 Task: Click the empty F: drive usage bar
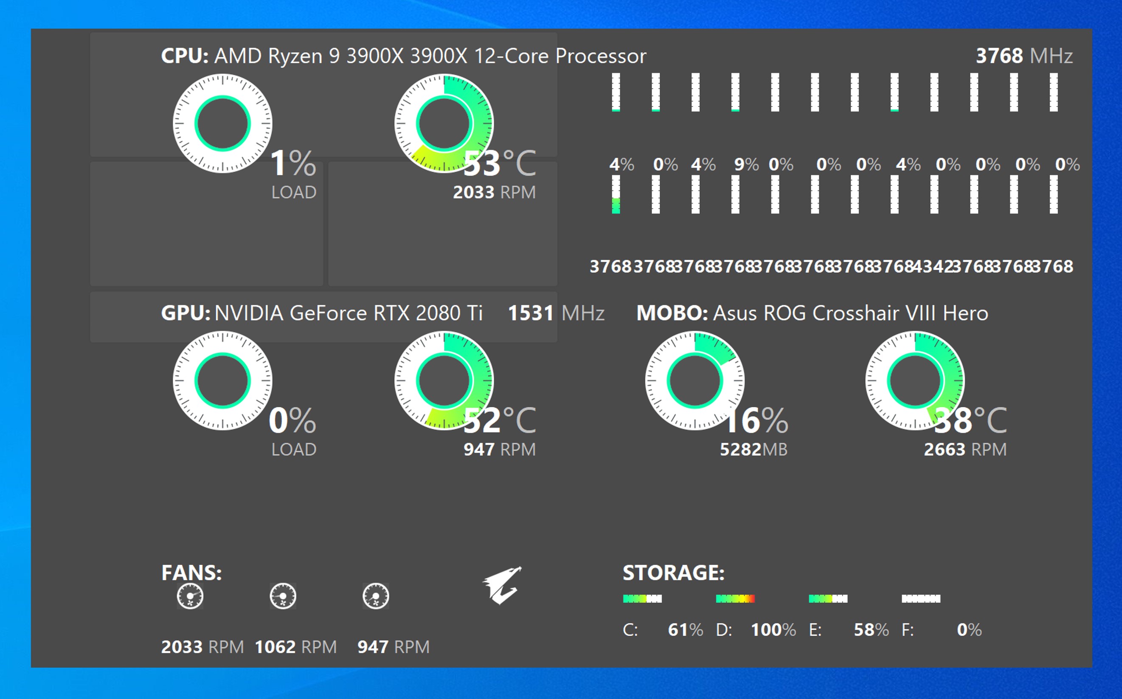(x=921, y=598)
